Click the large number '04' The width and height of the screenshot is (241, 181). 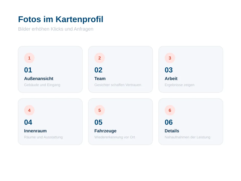tap(28, 122)
